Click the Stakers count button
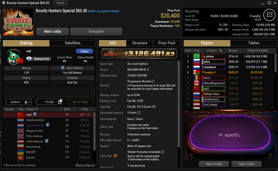The image size is (278, 171). tap(19, 102)
